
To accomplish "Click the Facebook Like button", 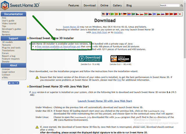I will (x=14, y=83).
